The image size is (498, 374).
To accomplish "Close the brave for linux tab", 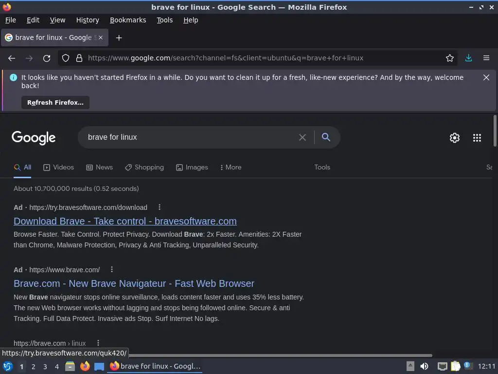I will [x=101, y=37].
